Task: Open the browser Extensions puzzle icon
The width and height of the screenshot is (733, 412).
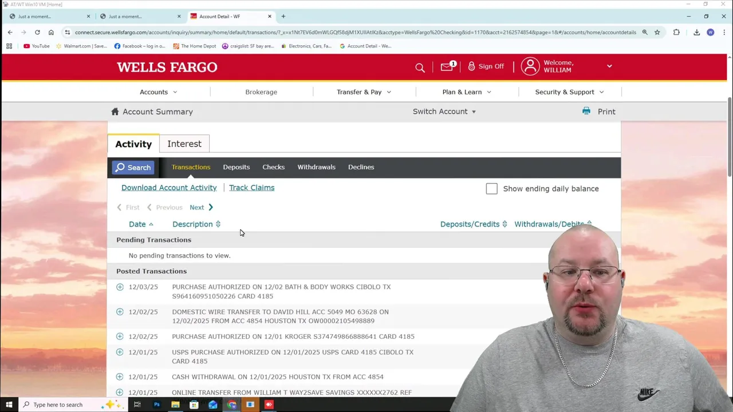Action: point(676,32)
